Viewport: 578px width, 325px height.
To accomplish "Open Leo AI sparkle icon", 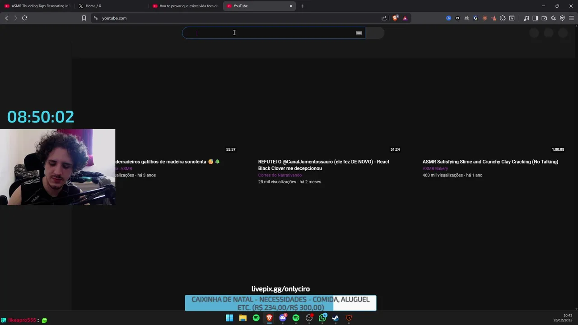I will point(553,18).
